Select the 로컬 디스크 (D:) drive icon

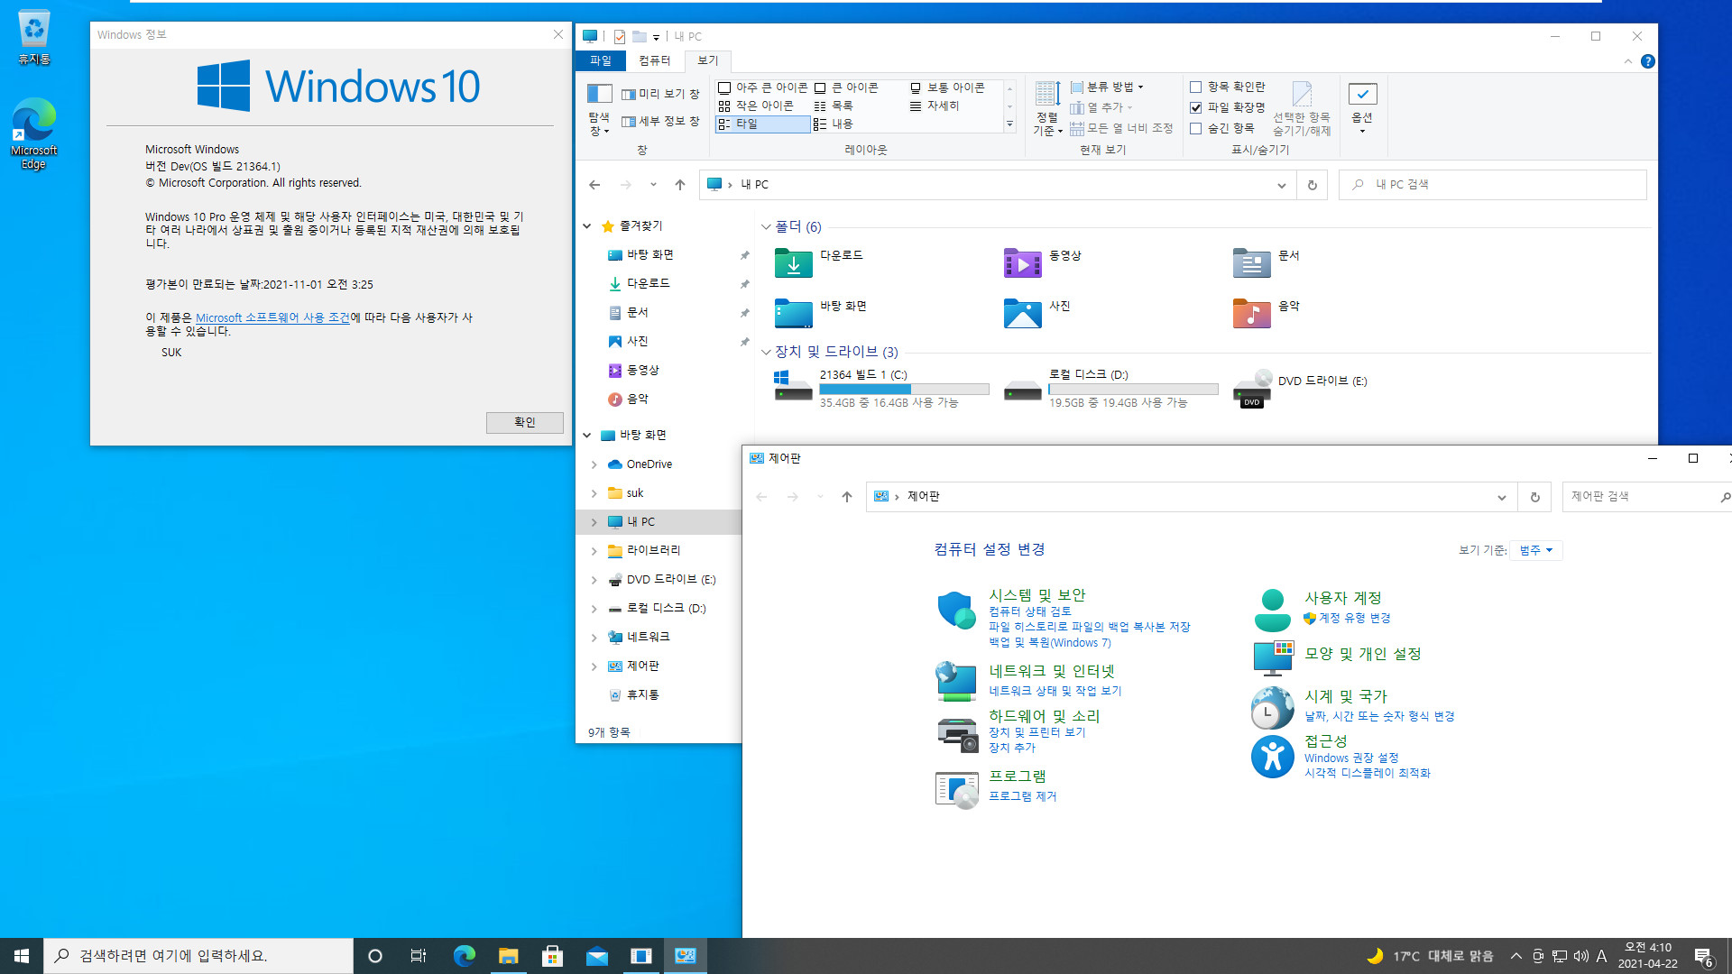coord(1023,389)
